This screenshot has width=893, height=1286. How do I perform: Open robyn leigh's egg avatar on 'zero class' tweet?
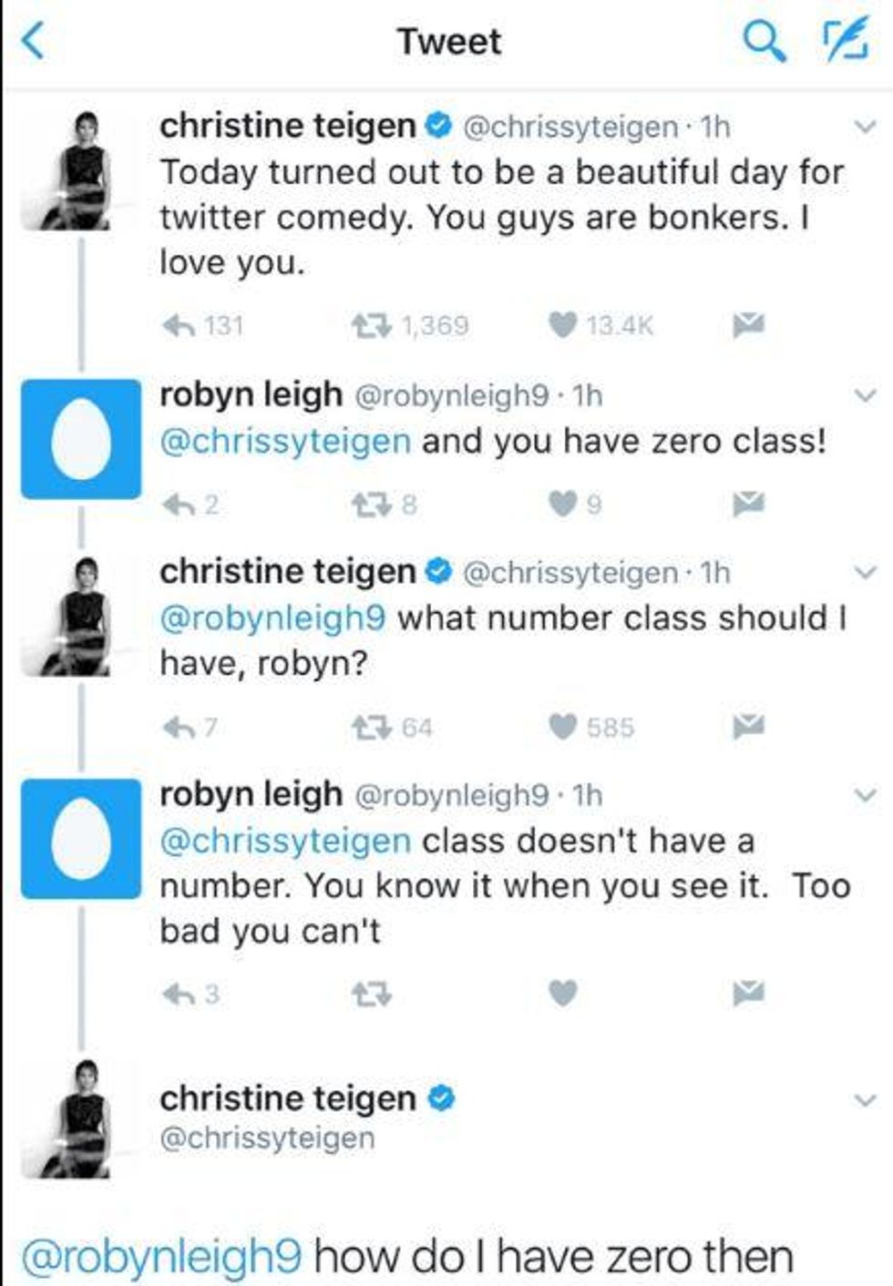(x=81, y=439)
